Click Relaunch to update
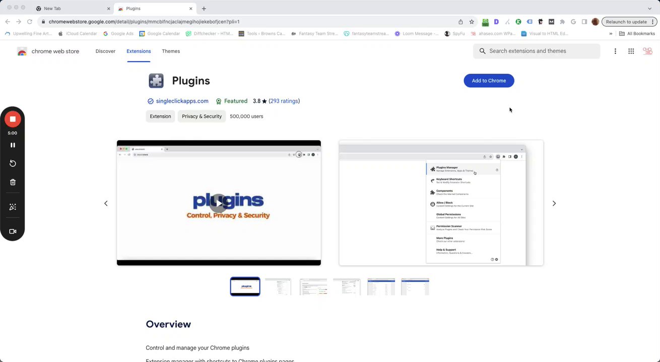This screenshot has width=660, height=362. [626, 22]
